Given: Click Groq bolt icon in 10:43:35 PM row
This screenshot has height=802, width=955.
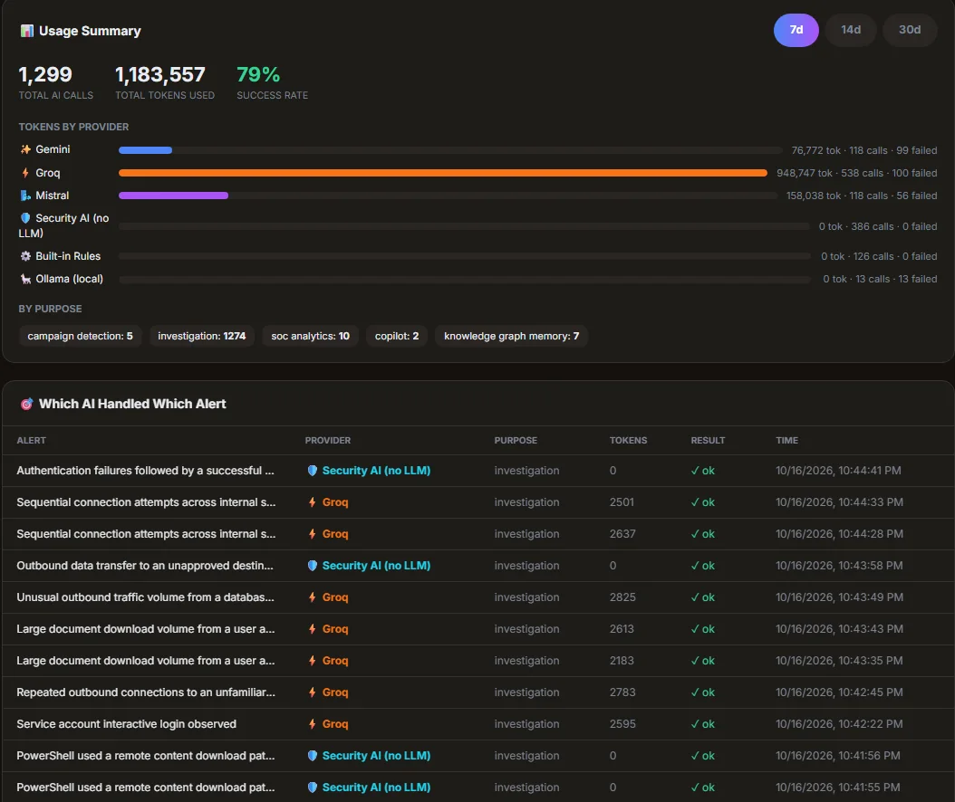Looking at the screenshot, I should pyautogui.click(x=312, y=660).
